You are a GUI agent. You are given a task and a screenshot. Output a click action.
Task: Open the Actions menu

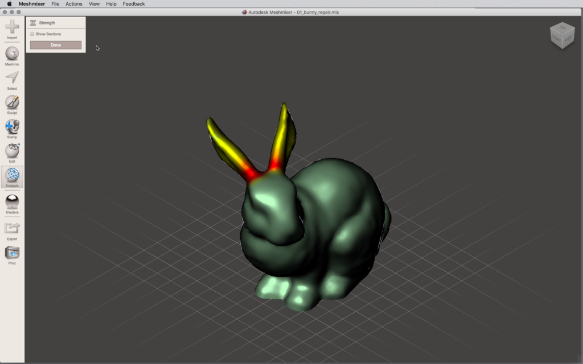click(74, 4)
